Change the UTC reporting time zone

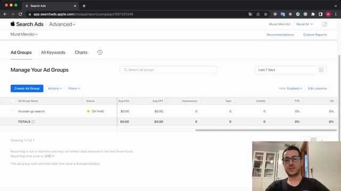pos(50,156)
